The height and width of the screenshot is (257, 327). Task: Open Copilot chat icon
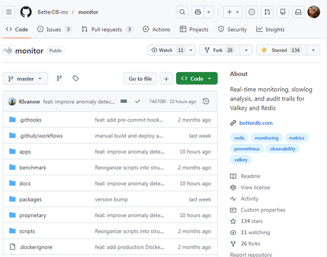click(198, 12)
